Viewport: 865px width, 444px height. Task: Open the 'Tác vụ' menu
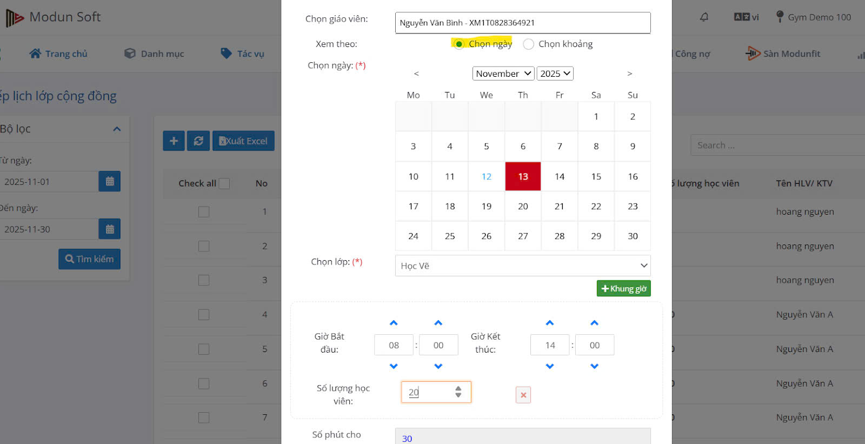[243, 54]
